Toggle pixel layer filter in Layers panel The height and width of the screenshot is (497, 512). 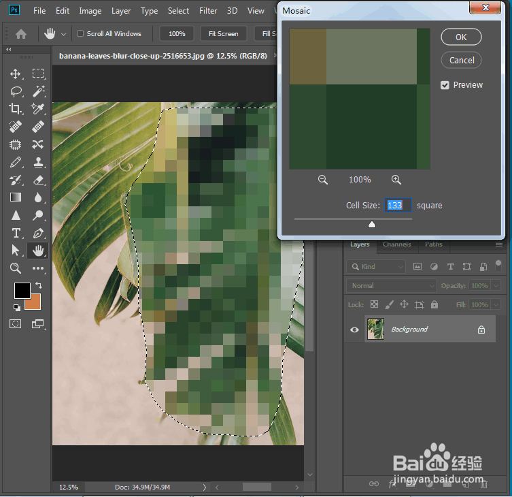(x=417, y=266)
